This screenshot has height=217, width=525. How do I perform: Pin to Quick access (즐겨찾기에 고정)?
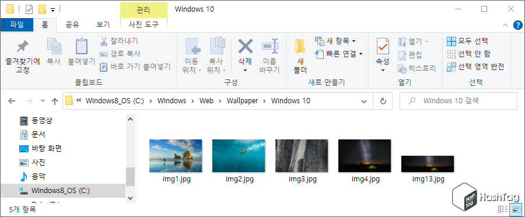tap(22, 57)
